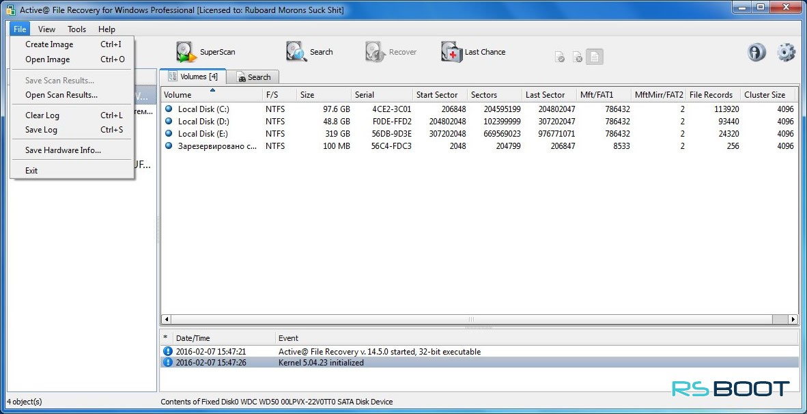Sort by the Last Sector column header

click(x=549, y=95)
